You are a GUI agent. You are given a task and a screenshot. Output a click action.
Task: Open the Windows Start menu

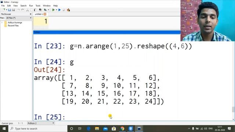coord(4,129)
